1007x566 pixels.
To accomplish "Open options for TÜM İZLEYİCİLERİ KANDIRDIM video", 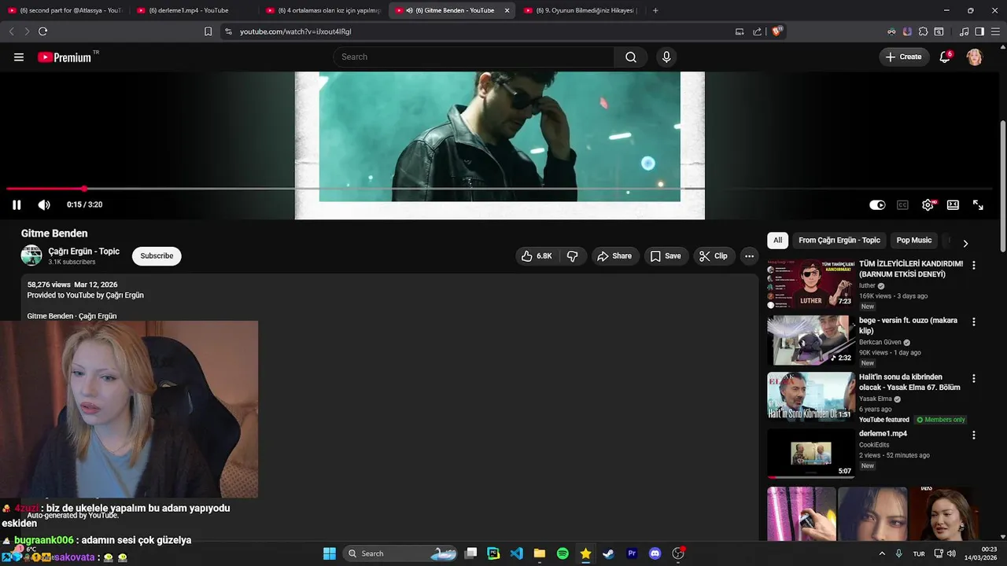I will 974,266.
